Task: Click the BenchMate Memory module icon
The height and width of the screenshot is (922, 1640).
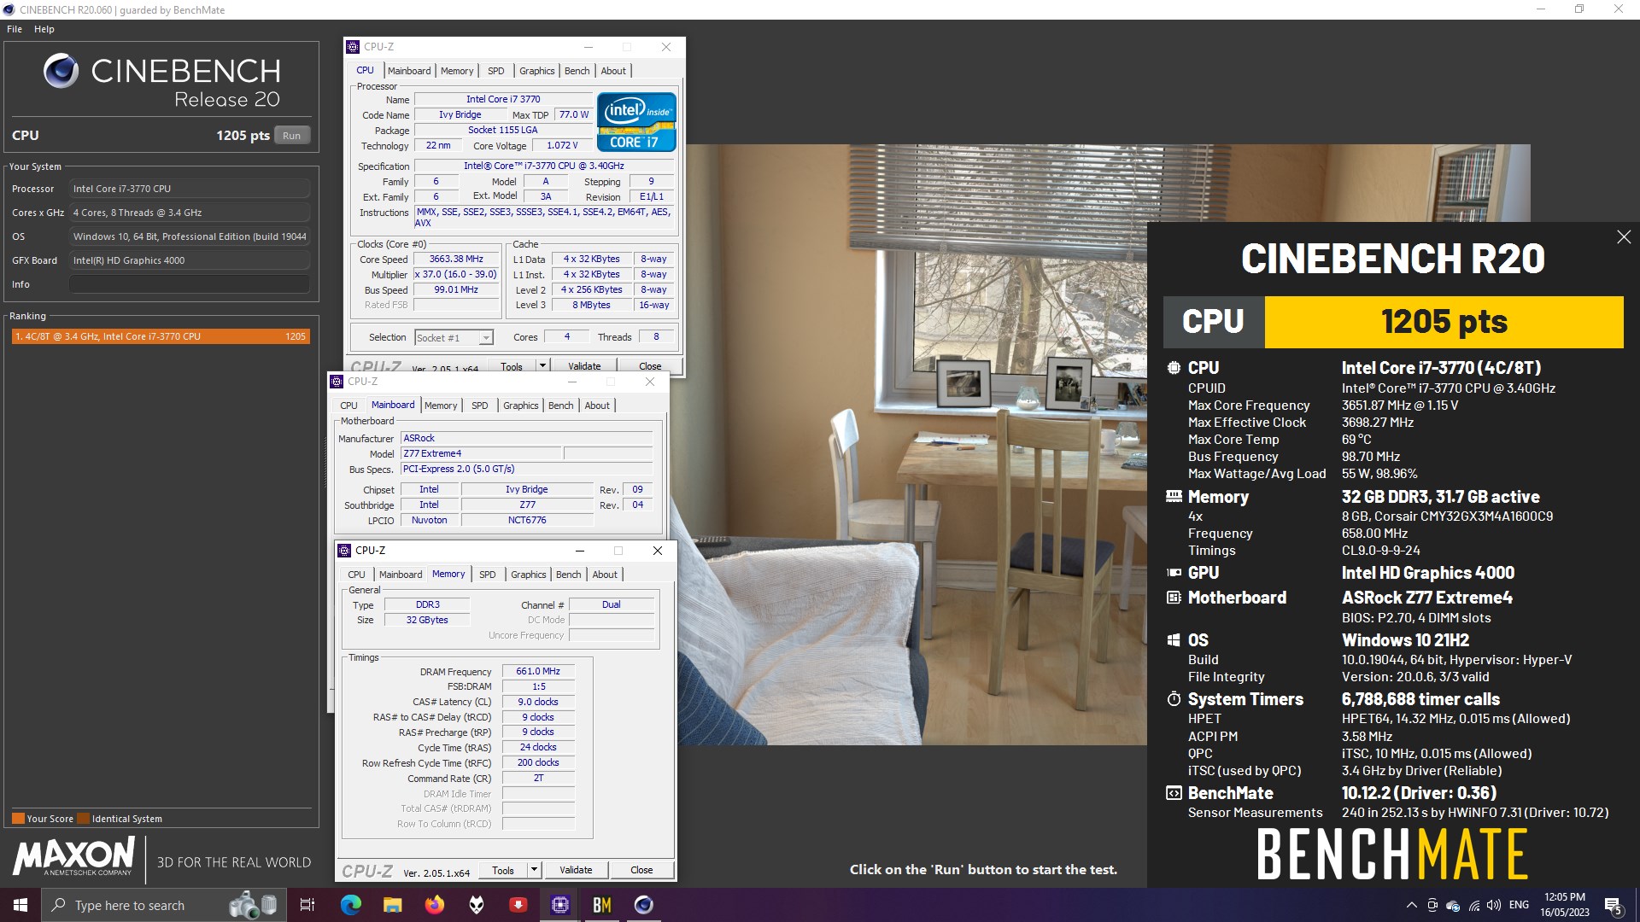Action: (x=1174, y=497)
